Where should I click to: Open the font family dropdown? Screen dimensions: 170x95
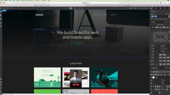click(161, 72)
